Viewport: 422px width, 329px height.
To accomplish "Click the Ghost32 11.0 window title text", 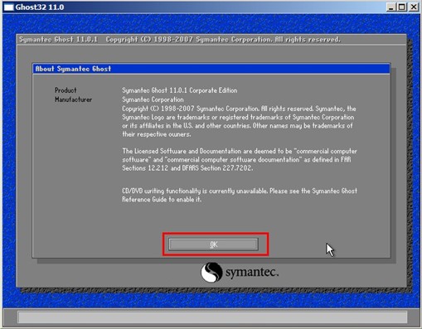I will coord(40,7).
